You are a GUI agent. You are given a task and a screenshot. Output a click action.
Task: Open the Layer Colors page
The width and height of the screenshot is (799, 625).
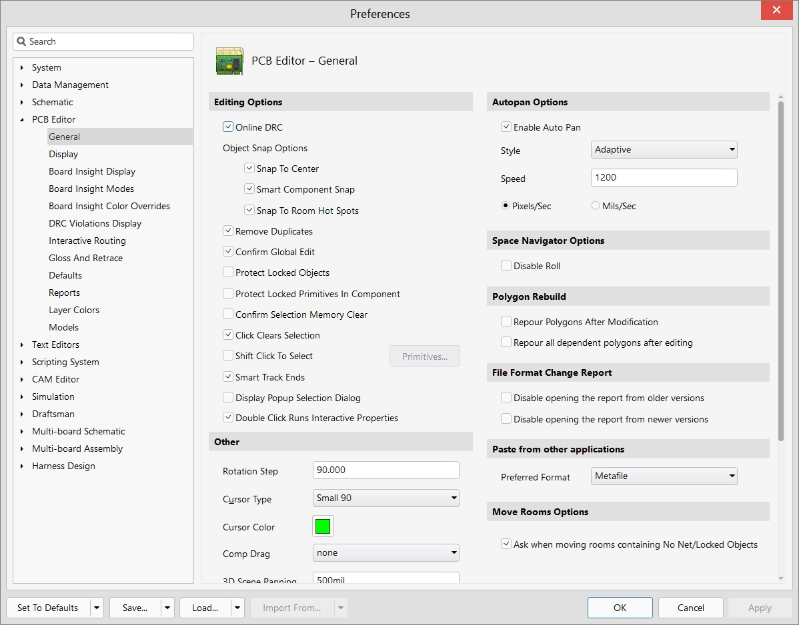tap(74, 309)
